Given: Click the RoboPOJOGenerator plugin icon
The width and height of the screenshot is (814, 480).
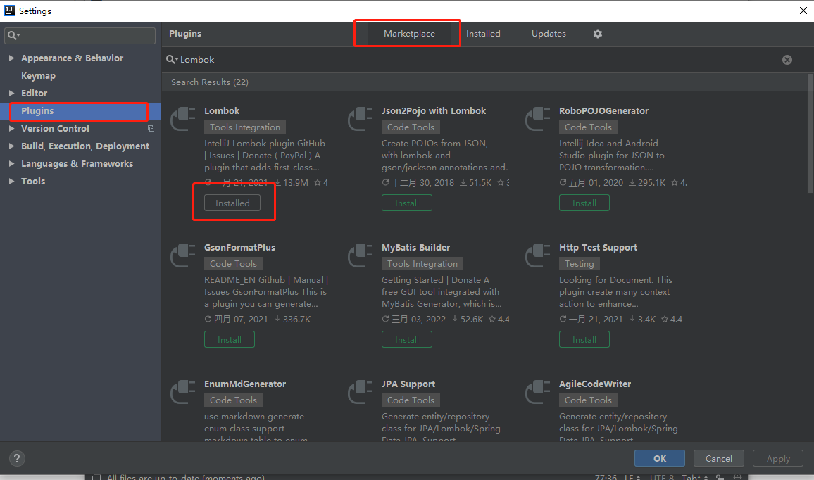Looking at the screenshot, I should [539, 119].
